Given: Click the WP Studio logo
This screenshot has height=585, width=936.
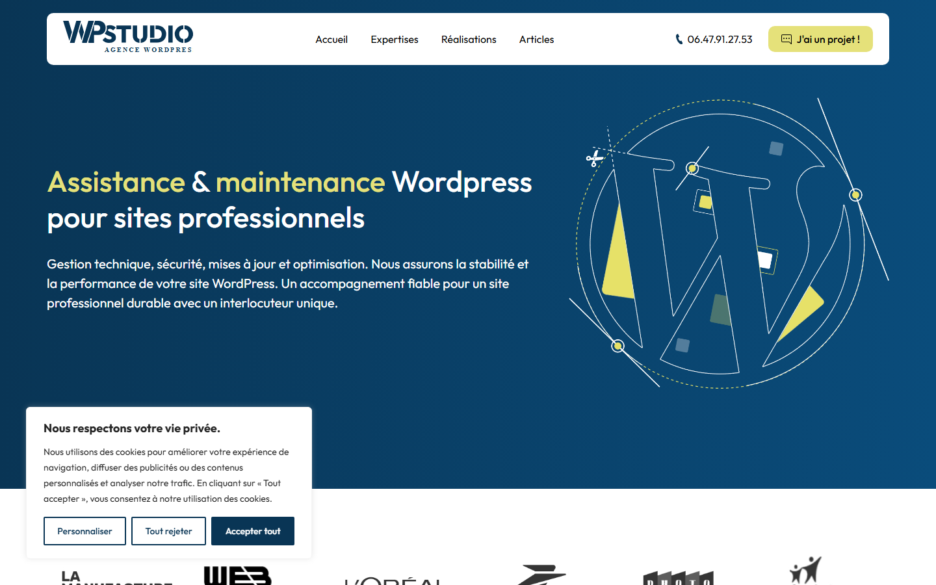Looking at the screenshot, I should click(x=128, y=36).
